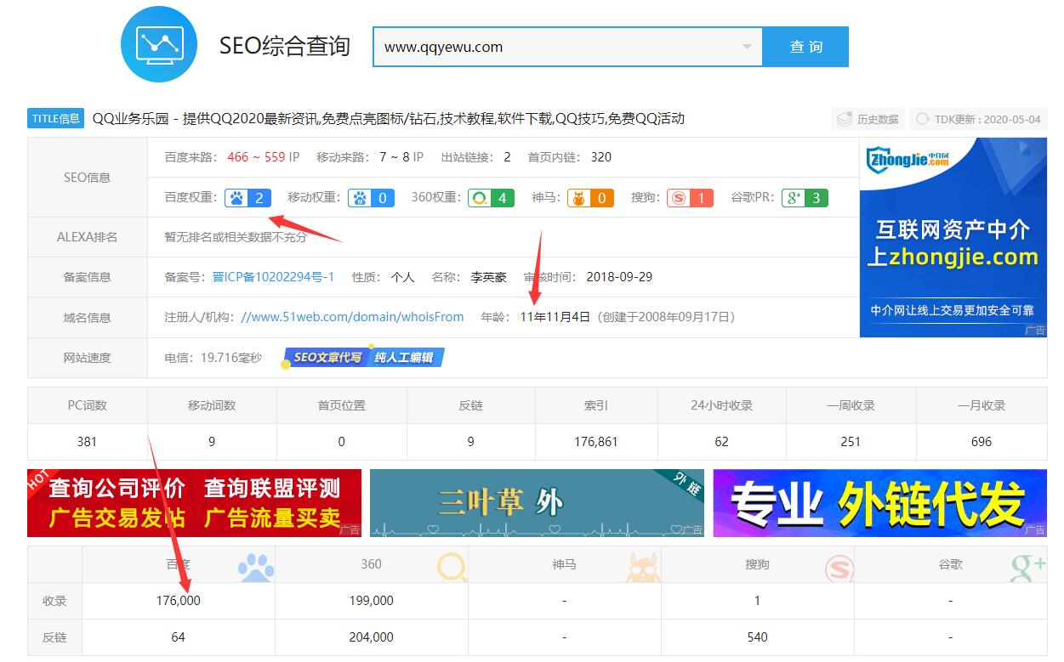Viewport: 1064px width, 662px height.
Task: Click the 百度 收录 value 176,000
Action: coord(179,601)
